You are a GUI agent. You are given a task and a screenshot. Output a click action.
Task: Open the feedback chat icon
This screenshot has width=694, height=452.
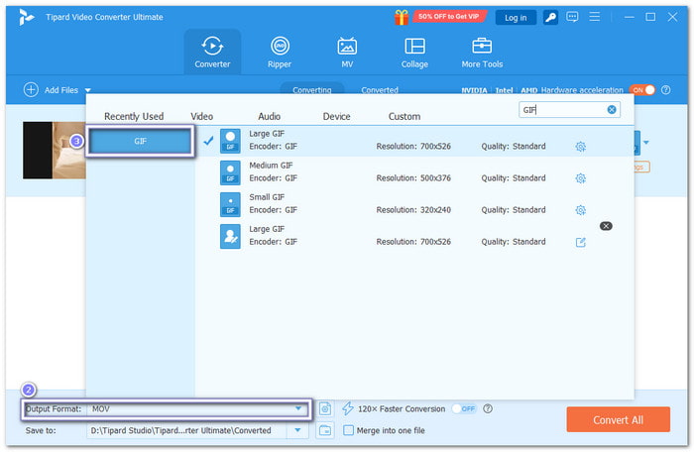point(572,17)
